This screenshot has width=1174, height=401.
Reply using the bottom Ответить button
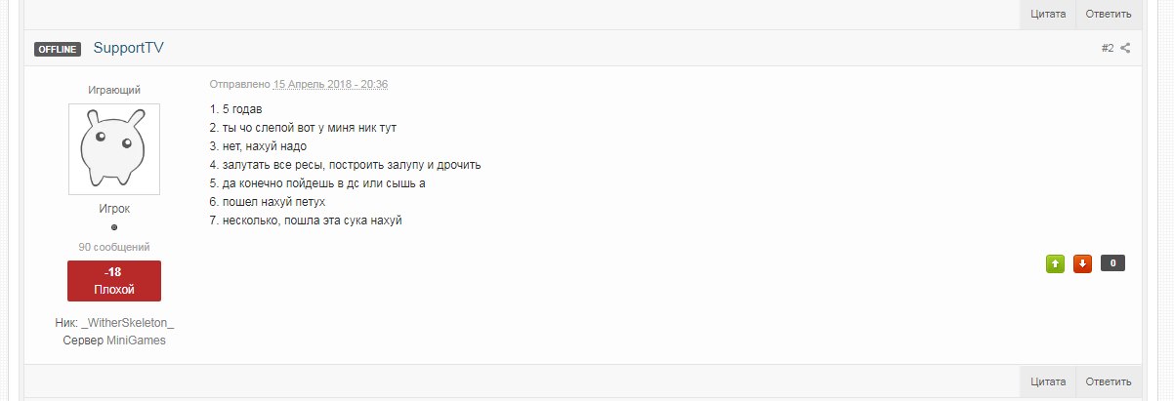click(1108, 381)
